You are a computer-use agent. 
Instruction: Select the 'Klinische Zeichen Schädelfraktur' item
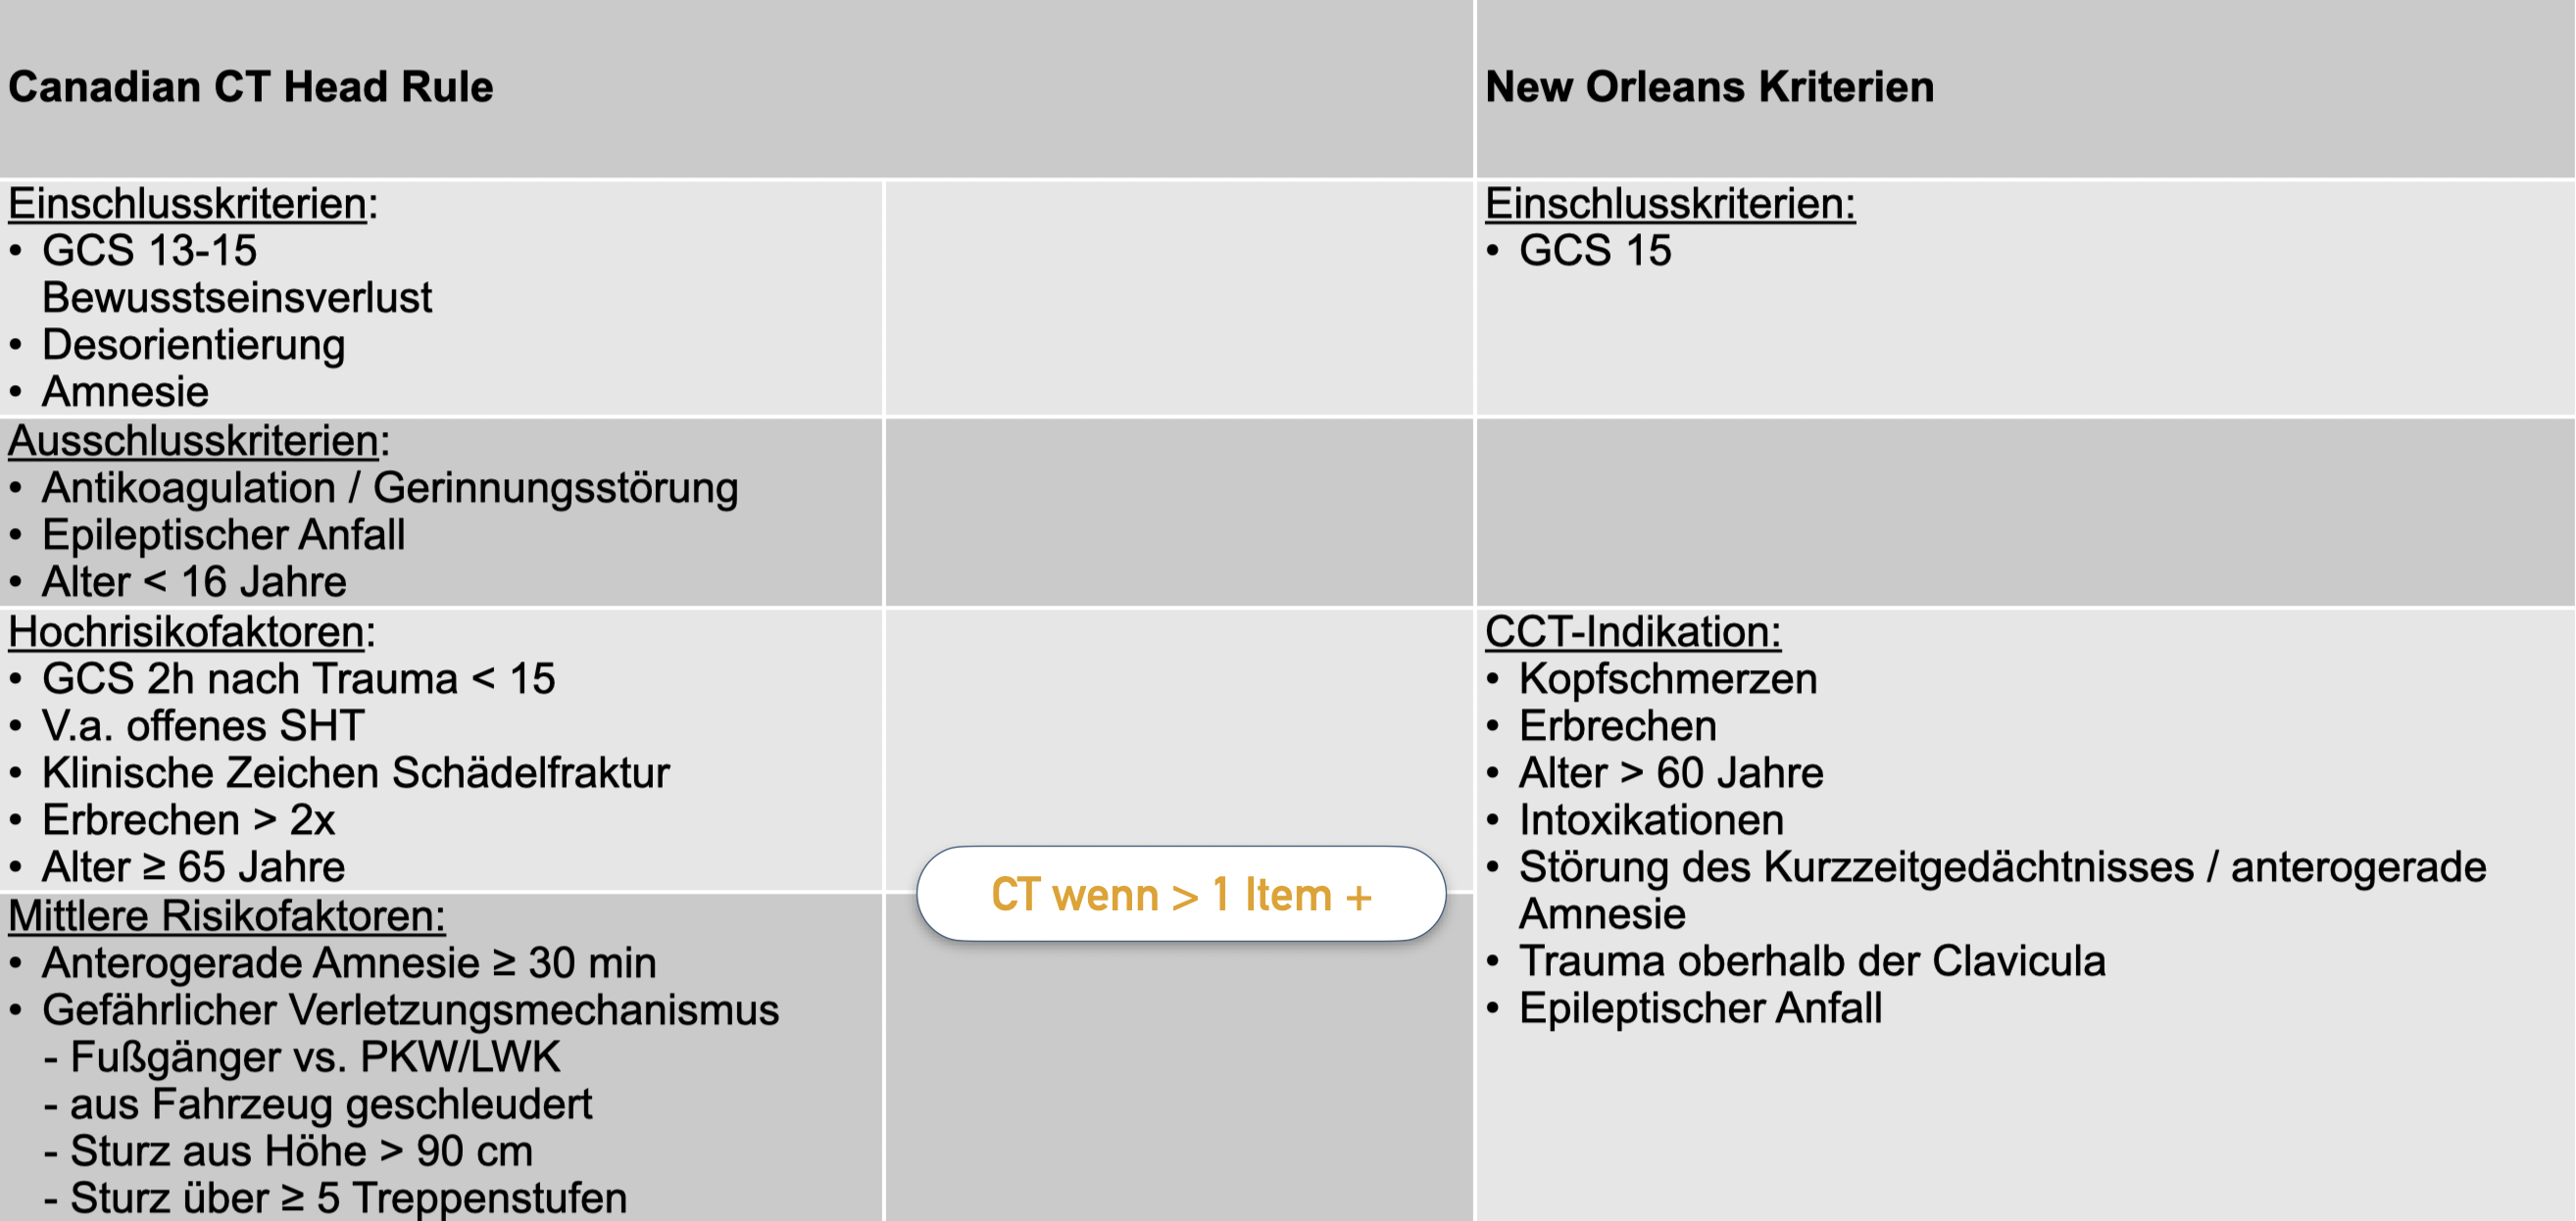tap(355, 773)
